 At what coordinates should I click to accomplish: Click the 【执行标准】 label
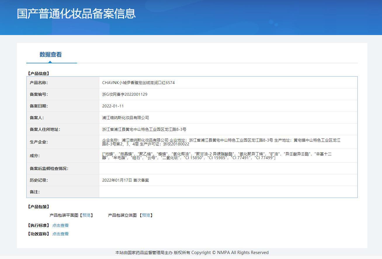coord(38,225)
